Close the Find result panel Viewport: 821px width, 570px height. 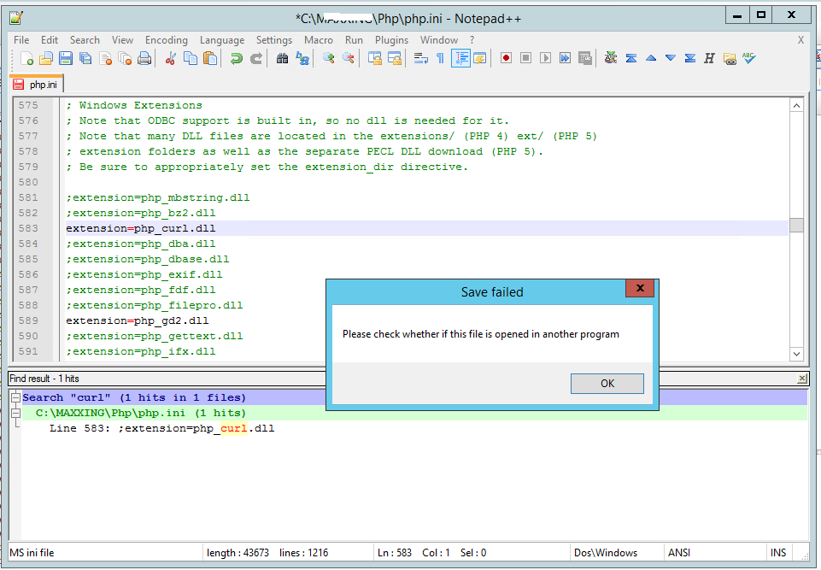point(801,379)
